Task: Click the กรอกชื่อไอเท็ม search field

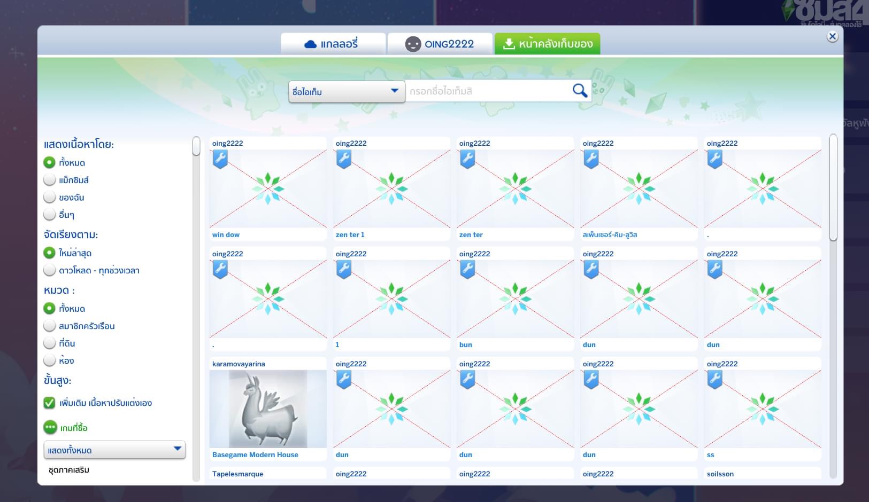Action: (488, 91)
